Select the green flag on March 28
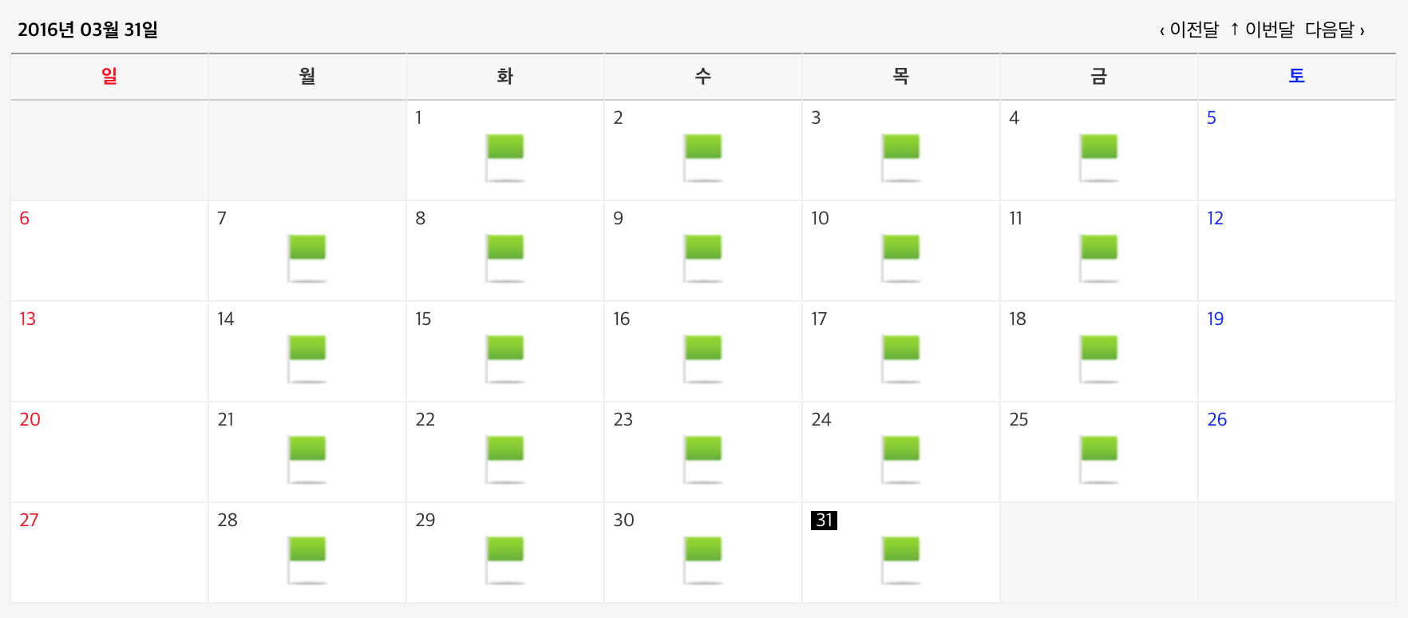Screen dimensions: 1408x618 pos(307,559)
